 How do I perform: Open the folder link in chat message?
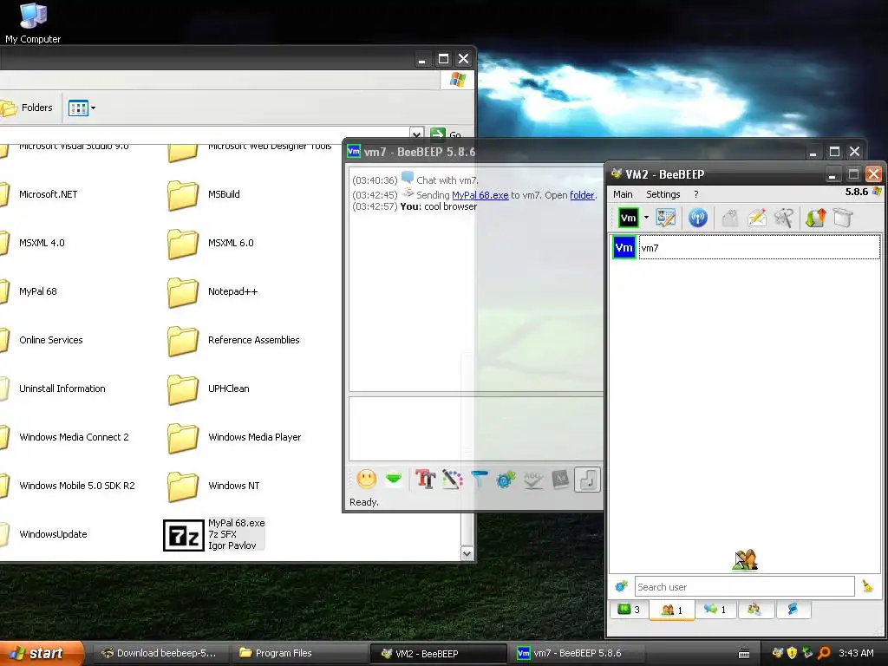tap(582, 195)
